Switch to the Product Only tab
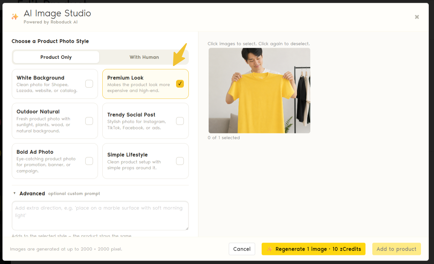This screenshot has width=434, height=264. [x=56, y=57]
